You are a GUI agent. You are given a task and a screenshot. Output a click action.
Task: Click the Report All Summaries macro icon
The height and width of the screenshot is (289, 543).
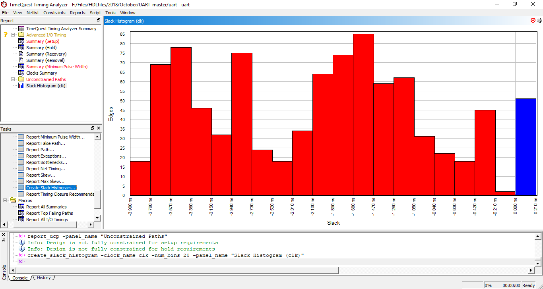point(21,207)
